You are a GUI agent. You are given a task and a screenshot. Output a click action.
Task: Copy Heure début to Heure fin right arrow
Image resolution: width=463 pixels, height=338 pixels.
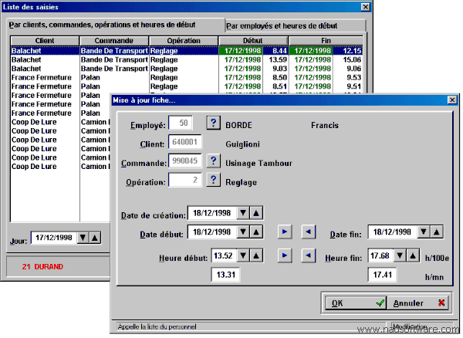click(x=285, y=255)
